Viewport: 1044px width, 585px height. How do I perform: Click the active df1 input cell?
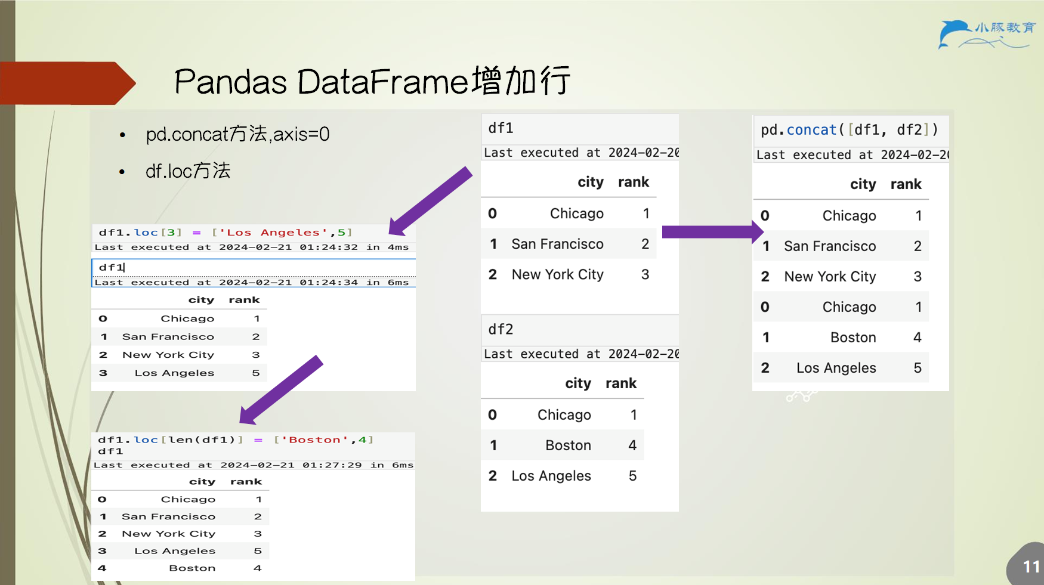[x=254, y=267]
